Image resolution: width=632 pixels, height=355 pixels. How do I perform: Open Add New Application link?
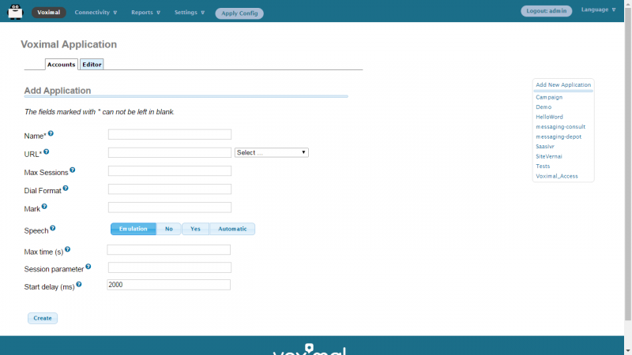coord(563,85)
